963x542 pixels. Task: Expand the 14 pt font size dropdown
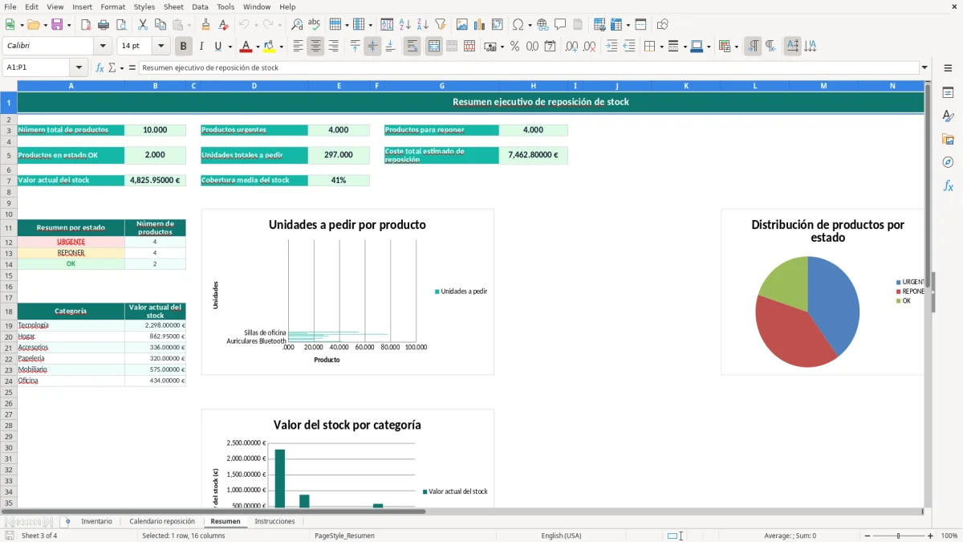pos(160,46)
